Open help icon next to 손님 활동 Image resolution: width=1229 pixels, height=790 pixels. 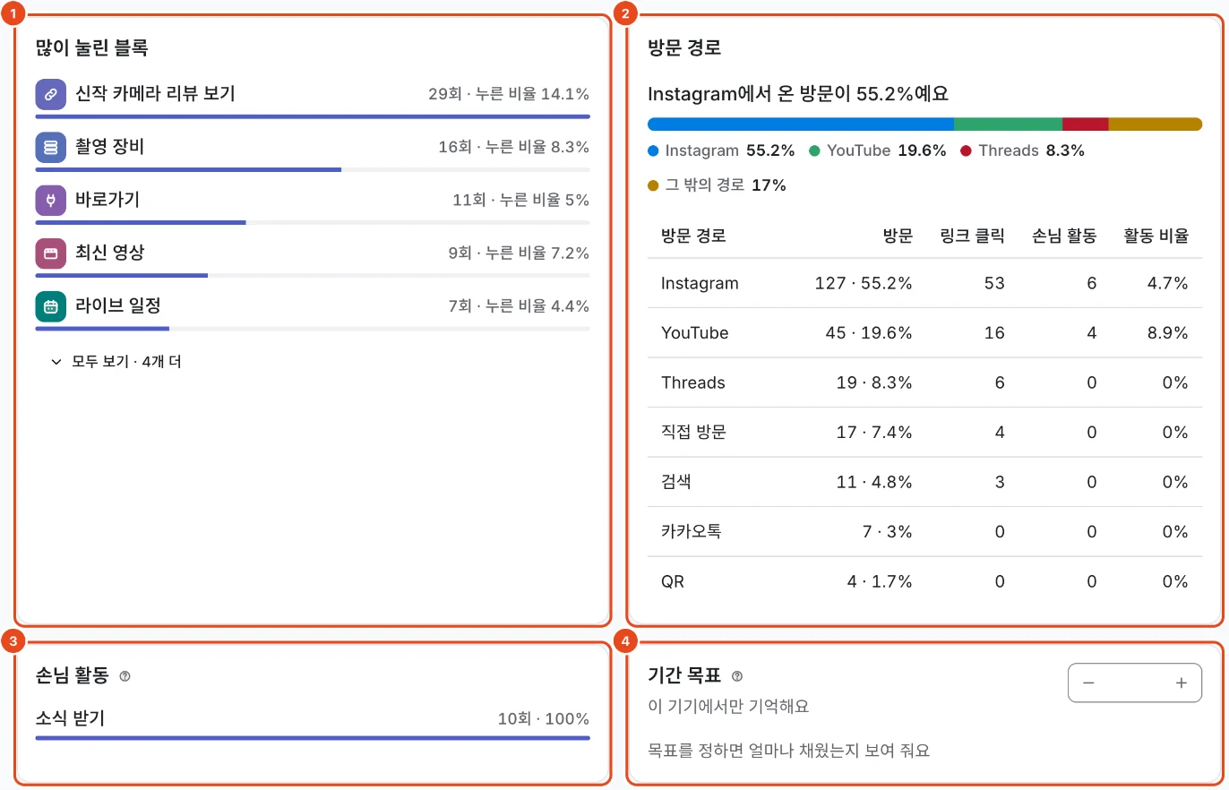(x=125, y=676)
